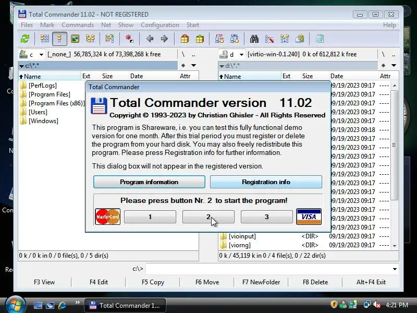Open the Notepad toolbar icon

pos(320,39)
